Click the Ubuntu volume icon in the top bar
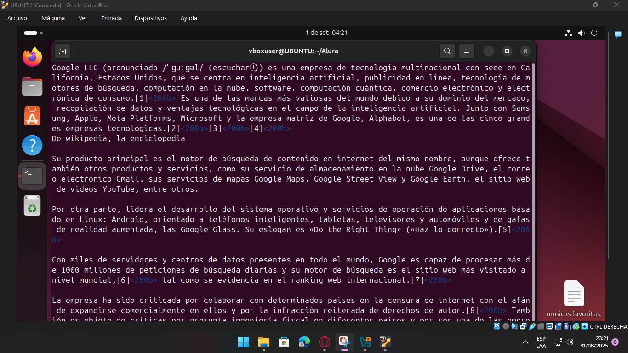This screenshot has width=628, height=353. (581, 33)
